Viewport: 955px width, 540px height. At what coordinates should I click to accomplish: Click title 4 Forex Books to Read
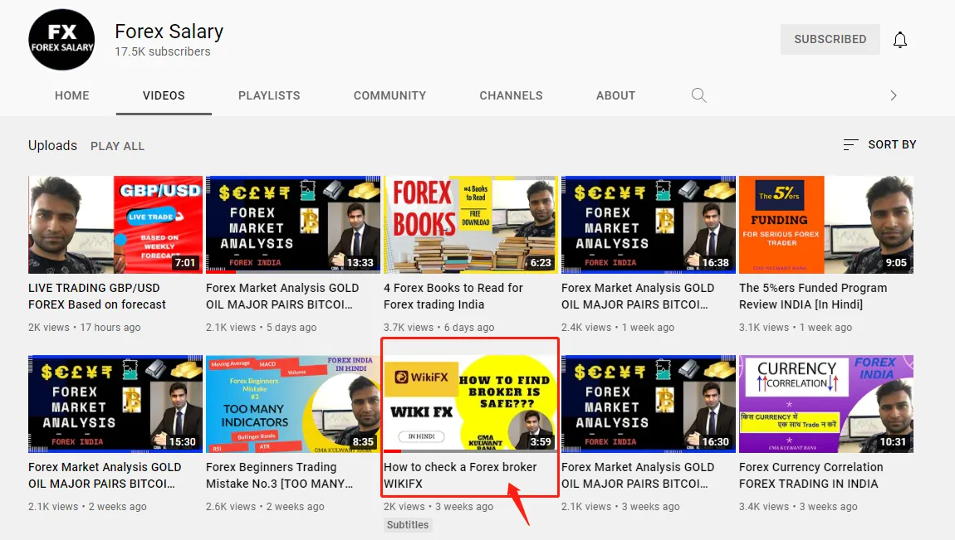[x=453, y=296]
